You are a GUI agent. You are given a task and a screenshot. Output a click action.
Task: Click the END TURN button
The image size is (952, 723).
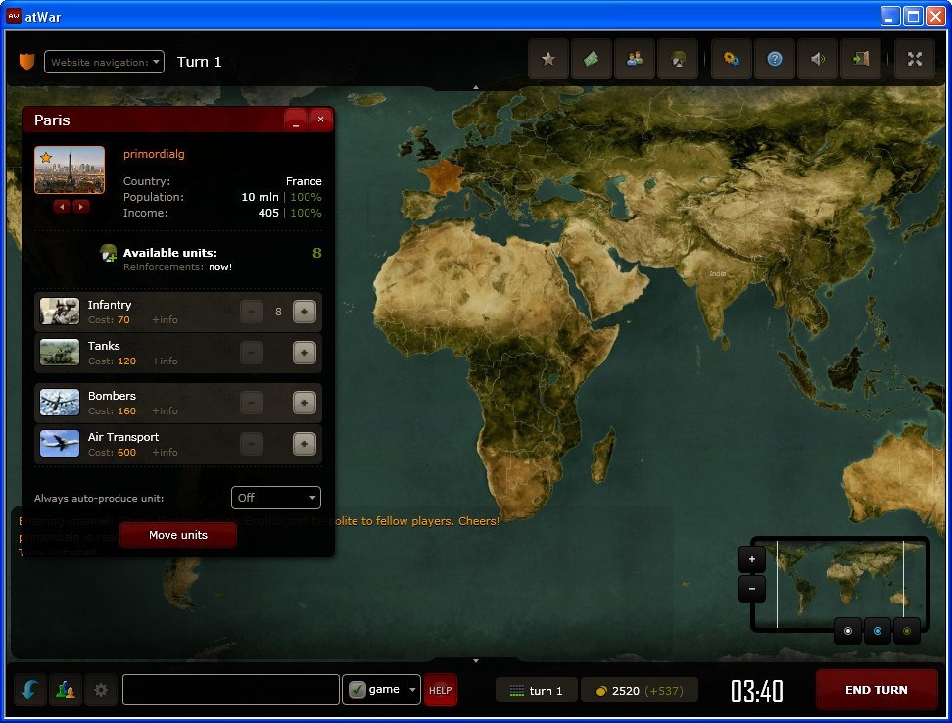pos(877,690)
